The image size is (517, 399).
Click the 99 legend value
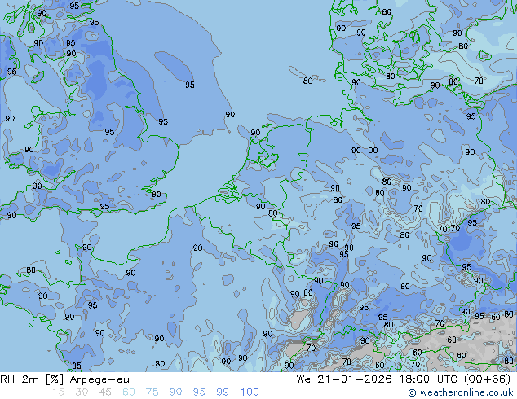pos(223,392)
